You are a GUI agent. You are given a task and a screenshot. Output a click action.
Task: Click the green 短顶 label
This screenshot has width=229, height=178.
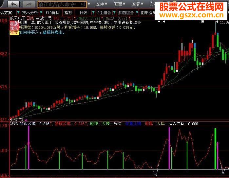click(x=94, y=124)
